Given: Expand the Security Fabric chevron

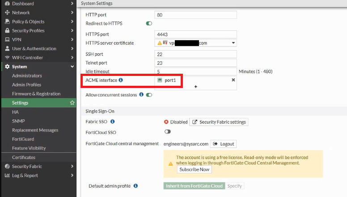Looking at the screenshot, I should [72, 166].
